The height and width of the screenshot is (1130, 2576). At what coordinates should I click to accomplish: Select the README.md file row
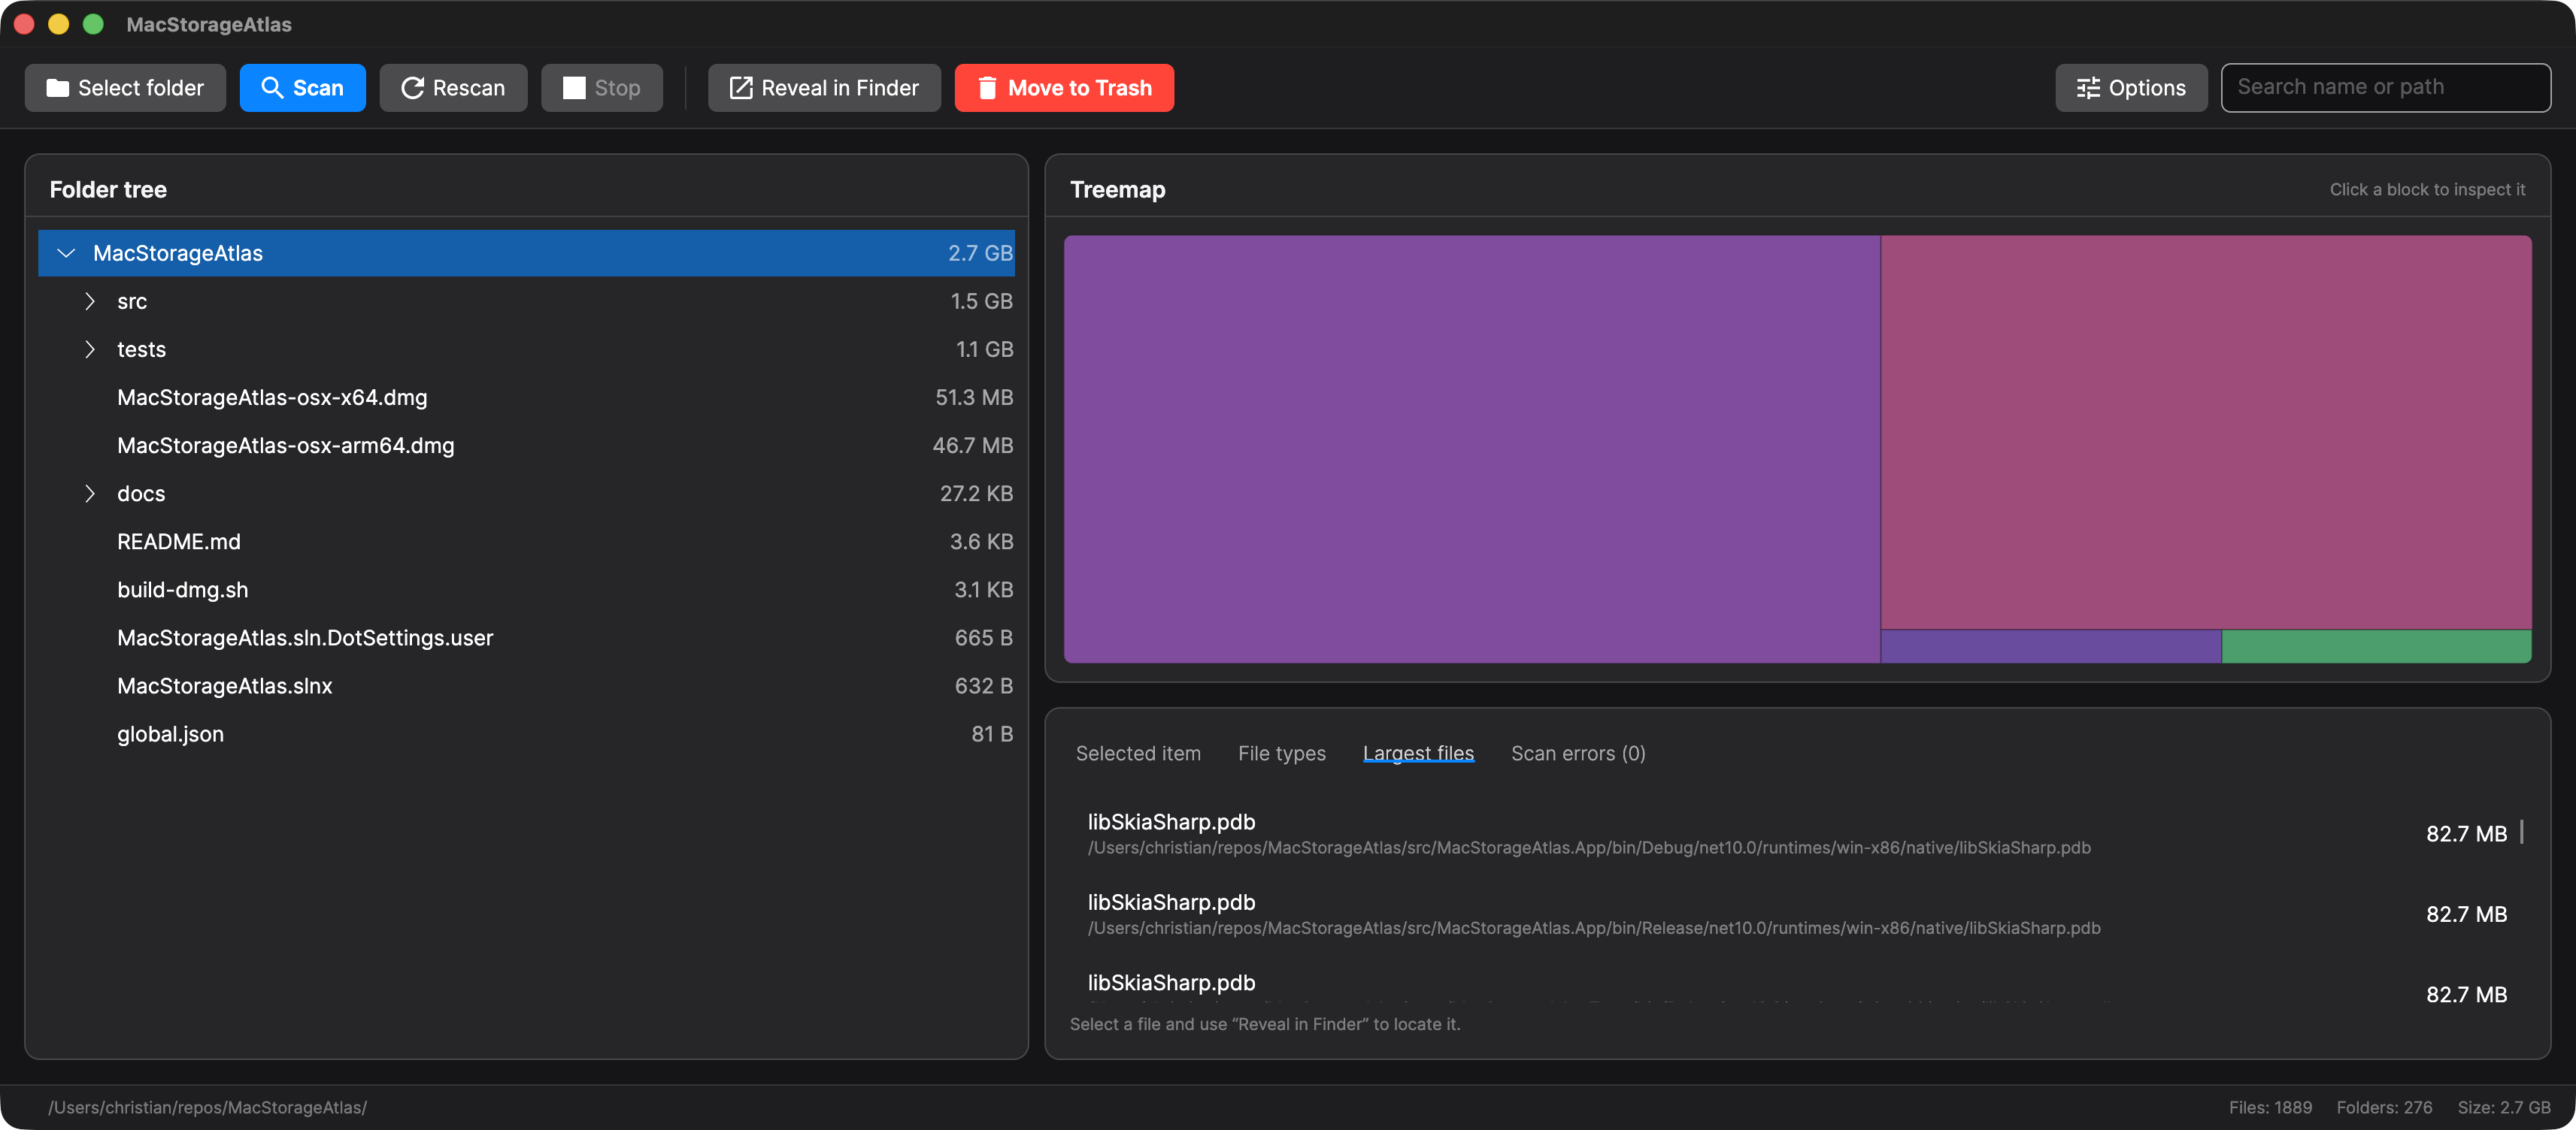click(x=526, y=542)
